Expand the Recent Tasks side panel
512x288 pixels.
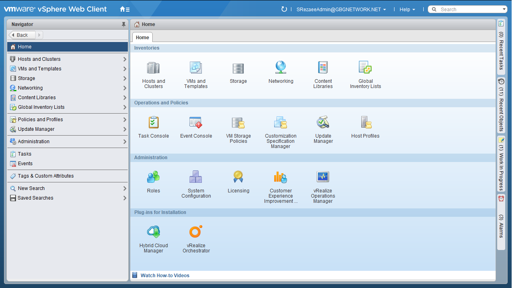coord(501,46)
